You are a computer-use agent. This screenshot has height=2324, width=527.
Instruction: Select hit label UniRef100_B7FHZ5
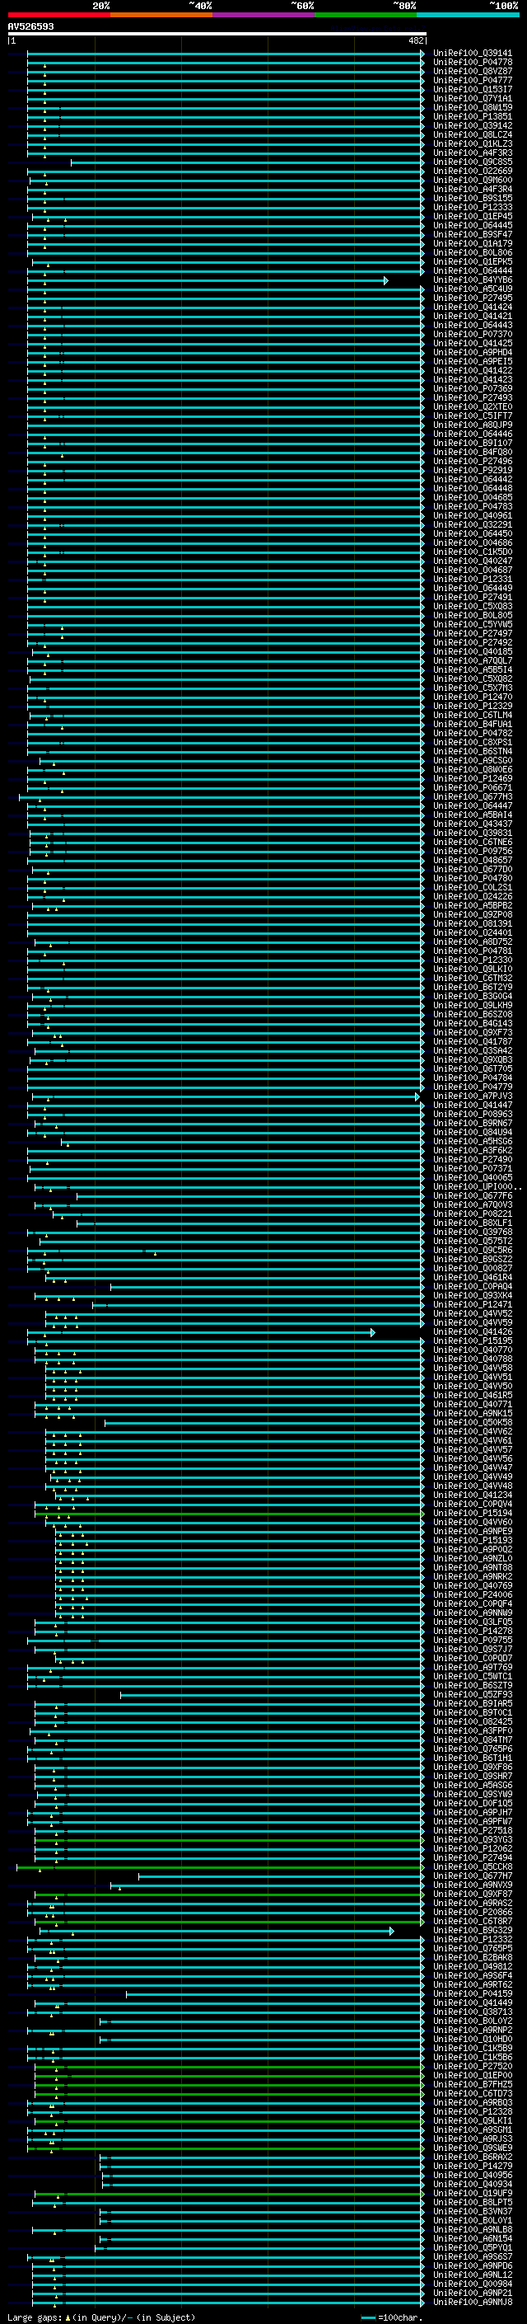(473, 2085)
